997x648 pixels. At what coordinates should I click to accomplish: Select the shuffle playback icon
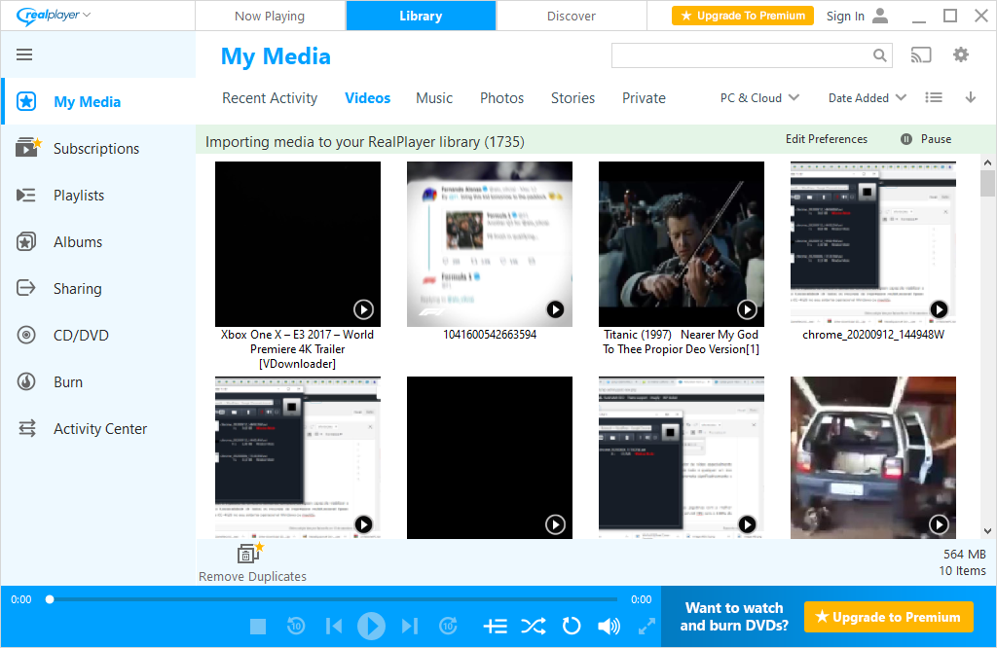(534, 626)
